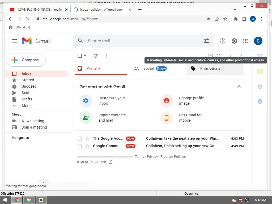Image resolution: width=272 pixels, height=204 pixels.
Task: Click the storage usage progress bar
Action: click(105, 157)
